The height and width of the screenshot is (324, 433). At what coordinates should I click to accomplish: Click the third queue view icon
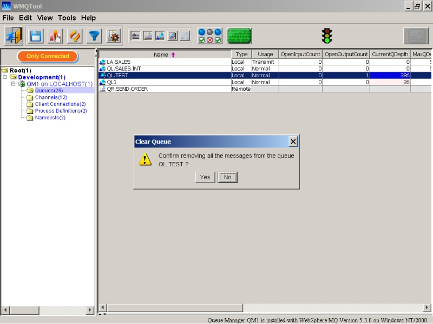(x=160, y=36)
